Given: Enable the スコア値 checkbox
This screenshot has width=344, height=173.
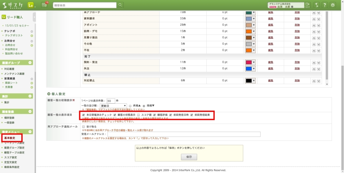Looking at the screenshot, I should click(x=138, y=115).
